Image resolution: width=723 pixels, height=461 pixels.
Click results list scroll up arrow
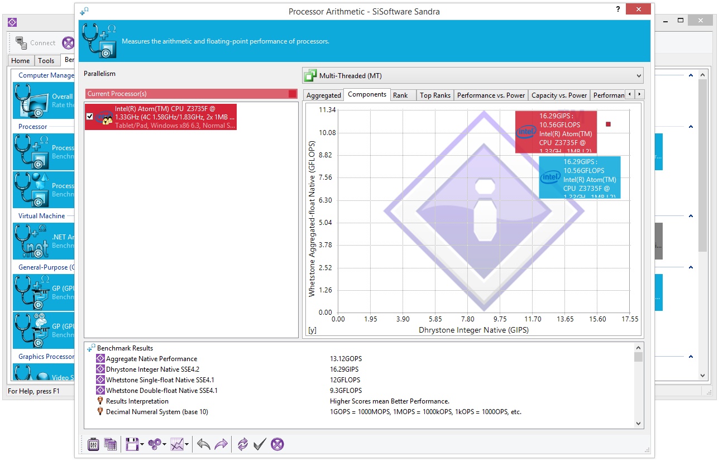(x=639, y=347)
